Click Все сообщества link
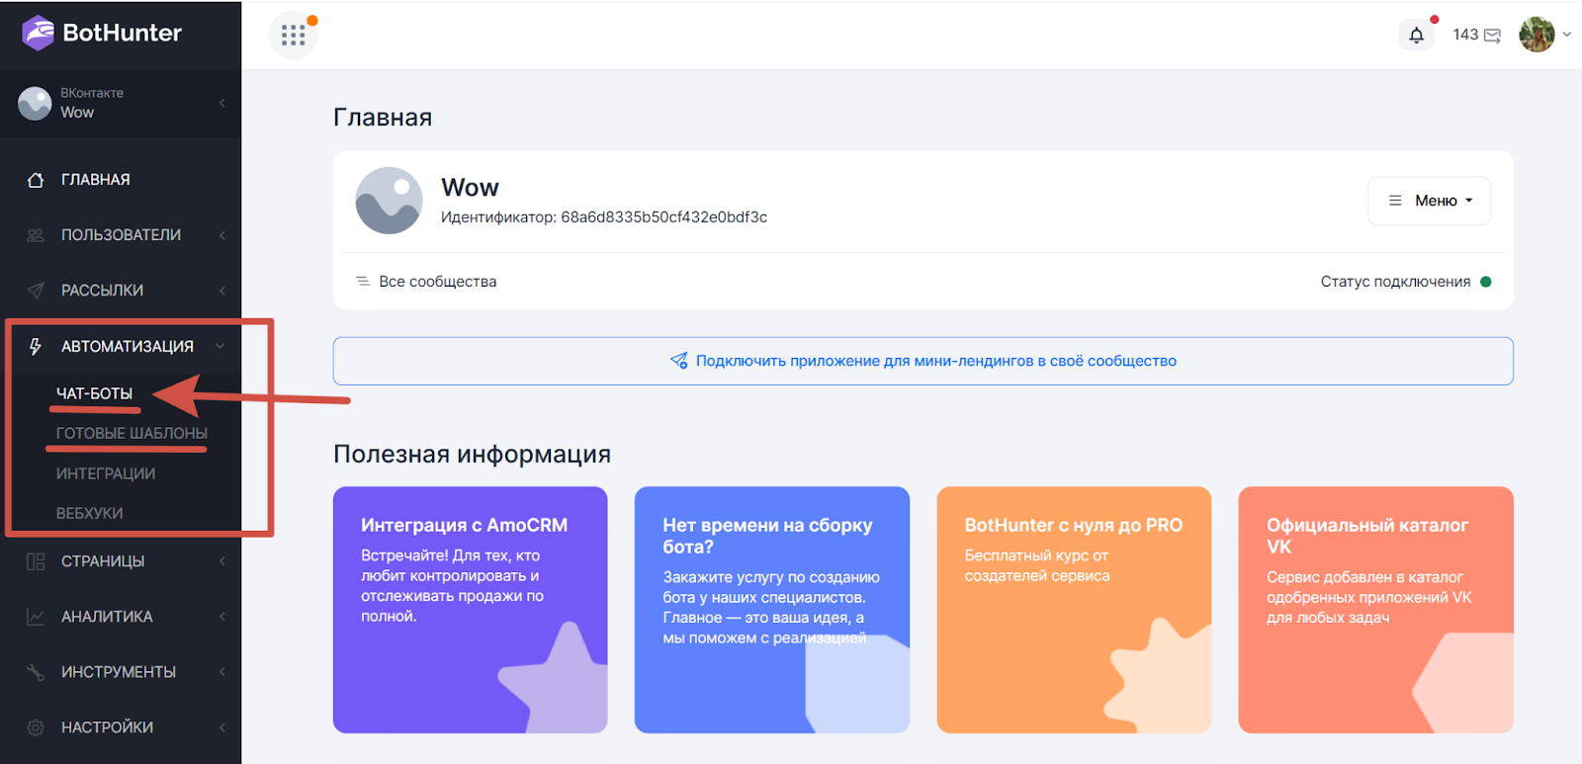This screenshot has width=1582, height=764. click(x=437, y=282)
